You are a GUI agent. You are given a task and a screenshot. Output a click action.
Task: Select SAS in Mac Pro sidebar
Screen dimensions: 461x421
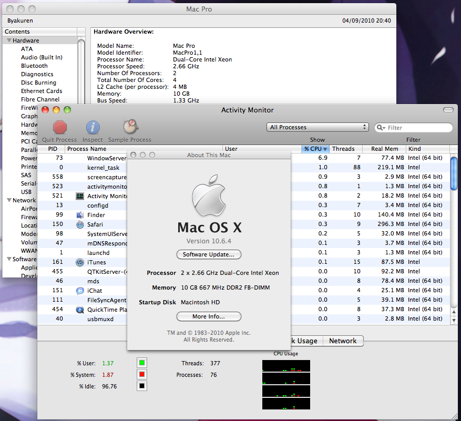tap(26, 175)
